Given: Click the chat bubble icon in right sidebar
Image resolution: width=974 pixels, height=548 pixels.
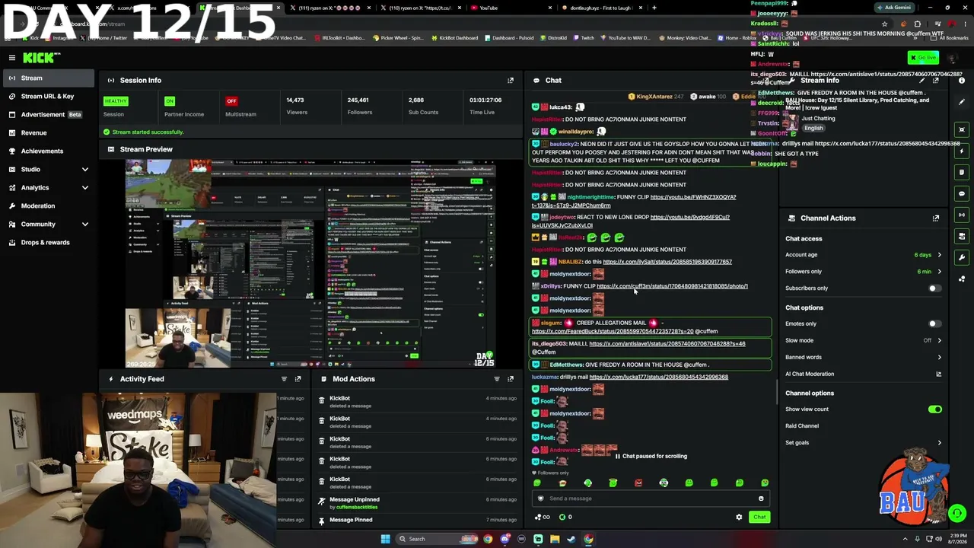Looking at the screenshot, I should pos(962,193).
